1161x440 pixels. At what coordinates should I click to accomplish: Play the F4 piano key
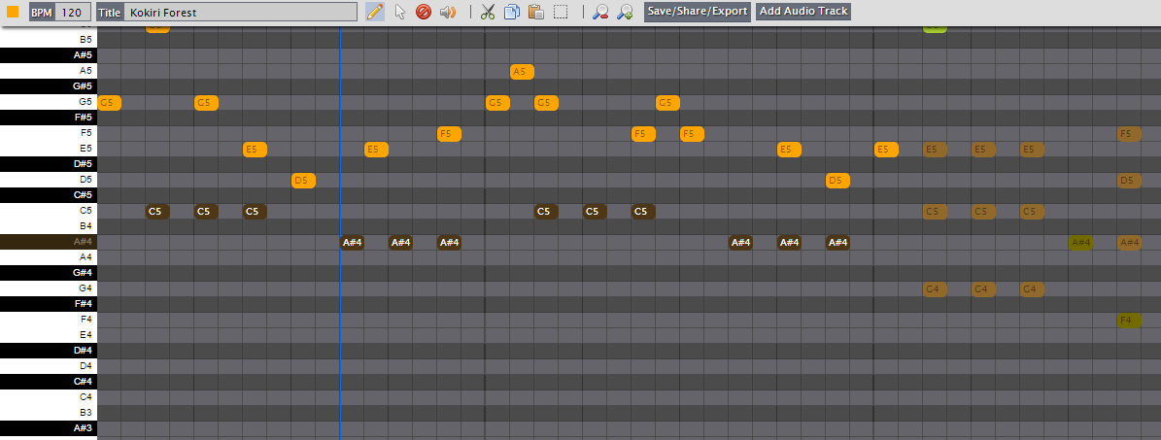49,320
